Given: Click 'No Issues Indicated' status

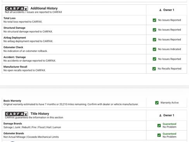Looking at the screenshot, I should pyautogui.click(x=170, y=49).
